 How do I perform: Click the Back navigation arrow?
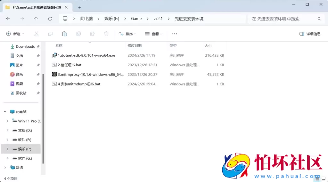[x=8, y=19]
